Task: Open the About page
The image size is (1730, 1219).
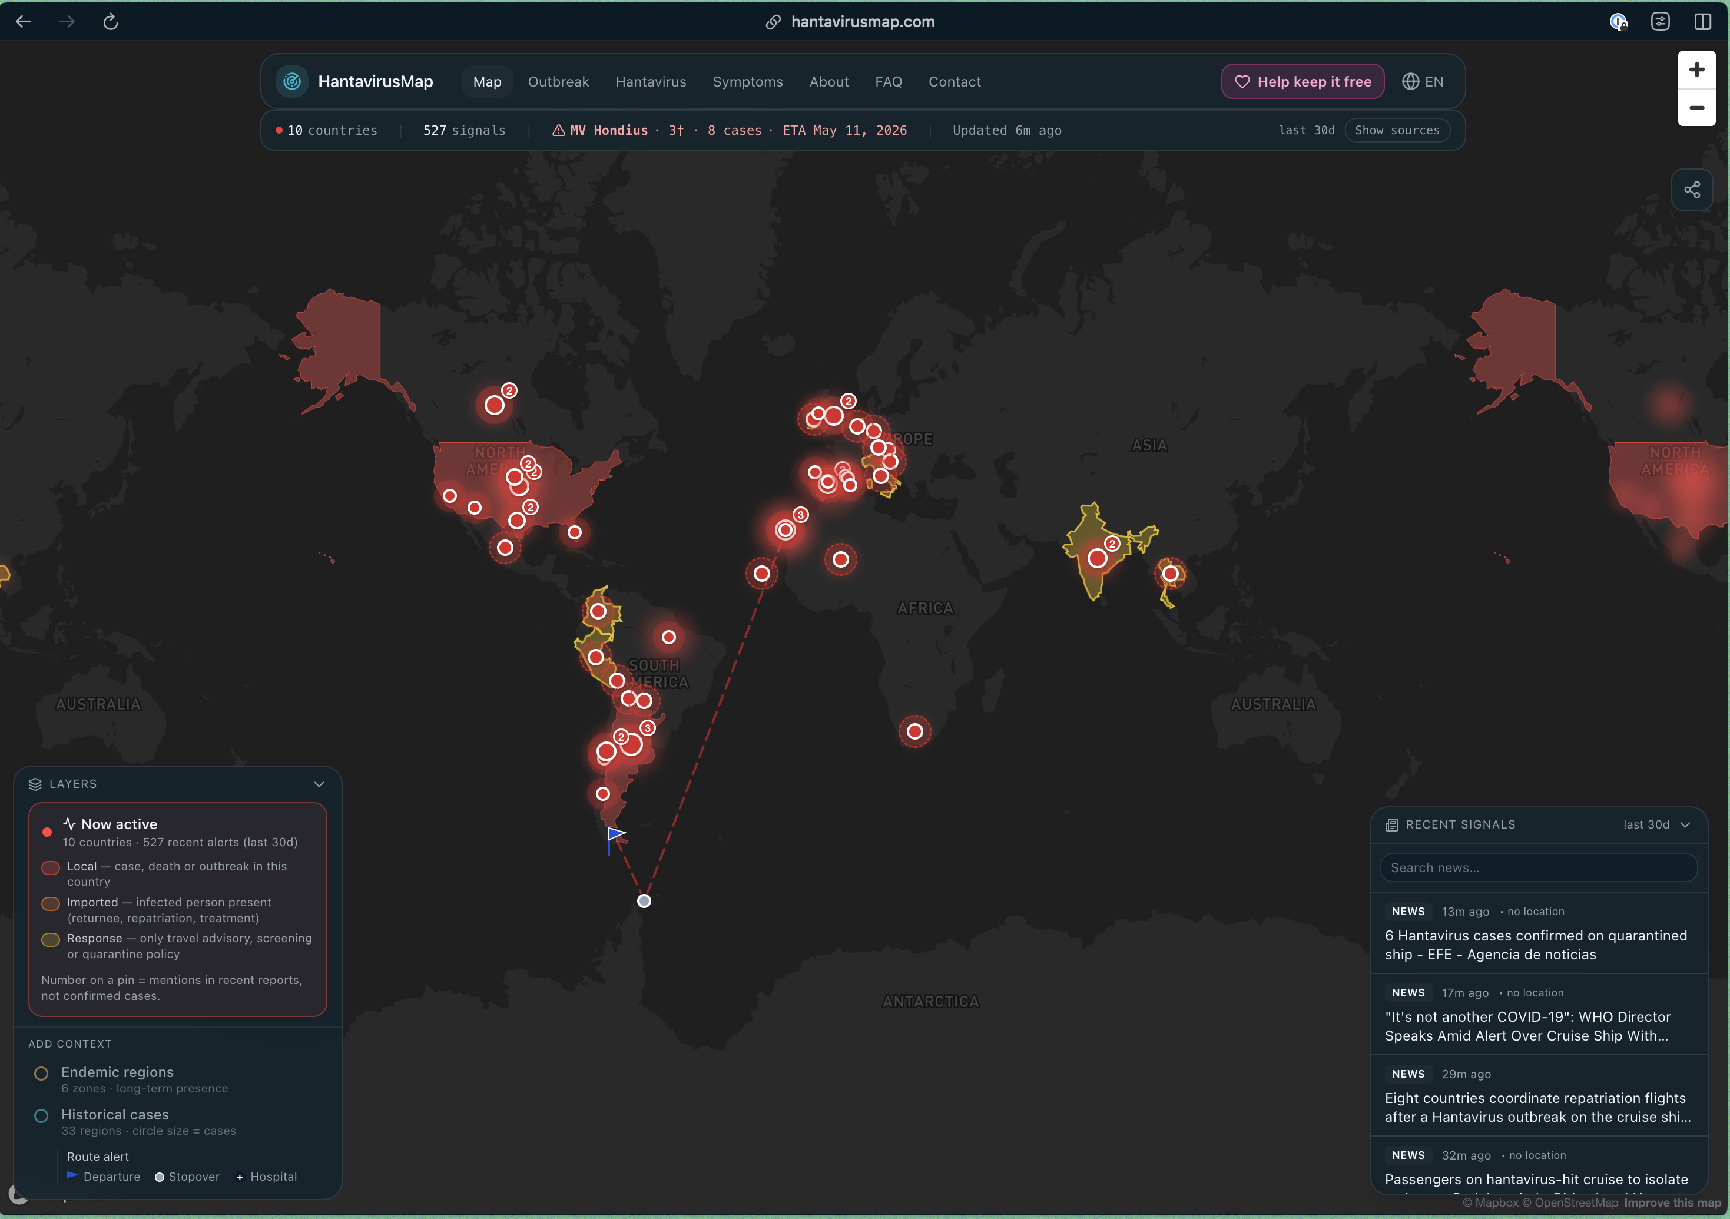Action: coord(829,81)
